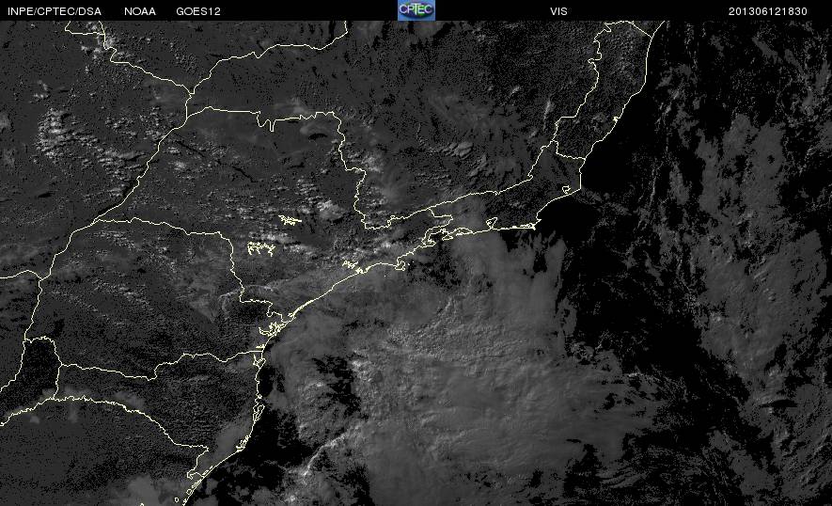832x506 pixels.
Task: Click the 201306121830 timestamp
Action: [768, 11]
